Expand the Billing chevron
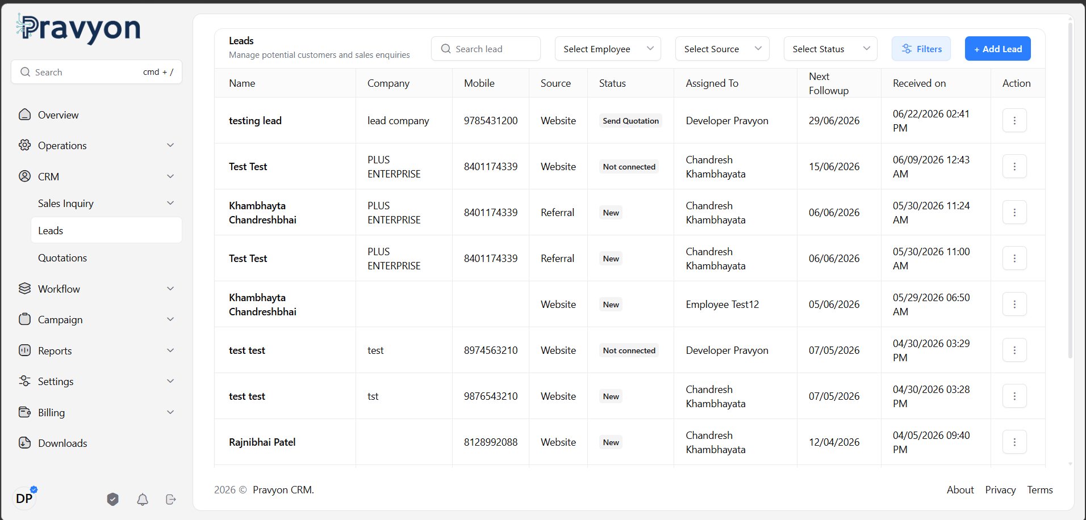The width and height of the screenshot is (1086, 520). pyautogui.click(x=170, y=412)
